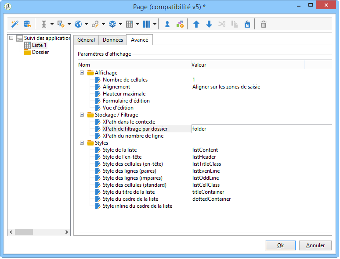Click the Ok button
The image size is (340, 259).
(281, 245)
